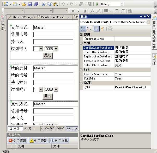Toggle Bold formatting button

pos(73,11)
